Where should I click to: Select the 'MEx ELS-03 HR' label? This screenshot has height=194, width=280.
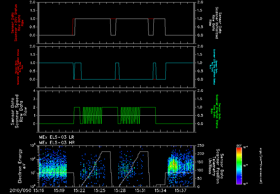(x=57, y=143)
